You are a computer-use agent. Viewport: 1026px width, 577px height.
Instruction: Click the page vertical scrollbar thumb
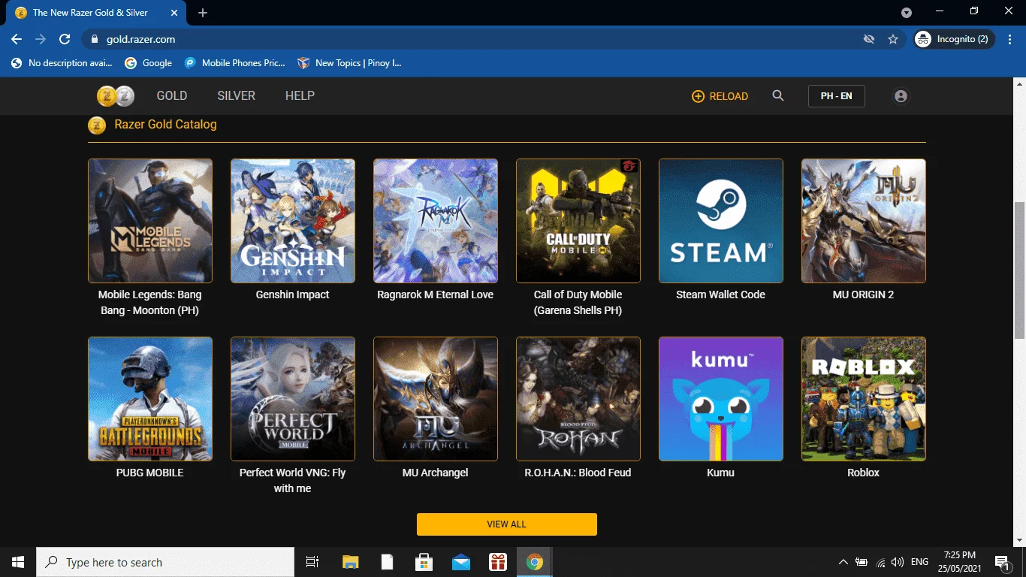click(1019, 270)
